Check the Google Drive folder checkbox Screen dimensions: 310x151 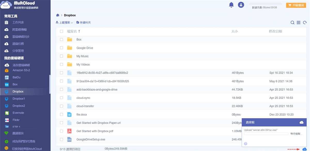click(61, 48)
